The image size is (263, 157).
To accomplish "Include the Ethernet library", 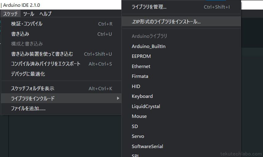I will click(181, 66).
